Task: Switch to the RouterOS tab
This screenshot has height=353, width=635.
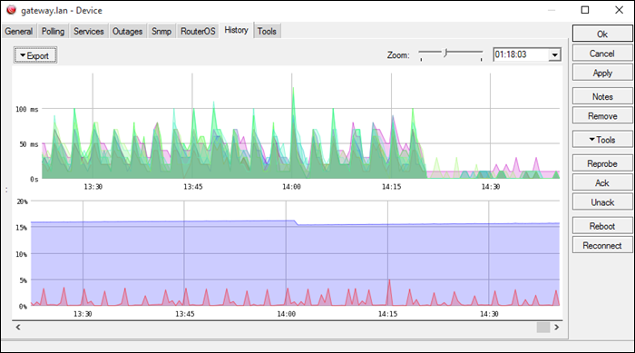Action: click(x=198, y=31)
